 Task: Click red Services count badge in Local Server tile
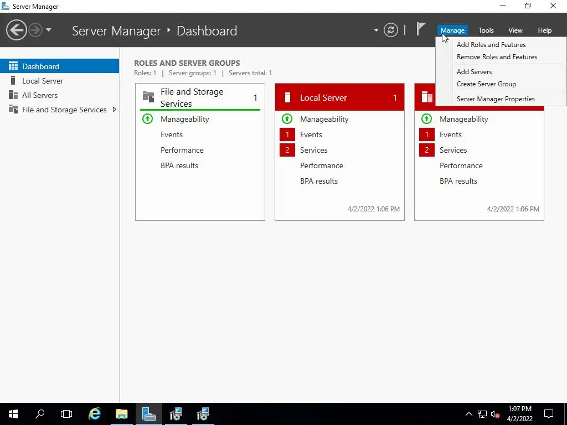[x=287, y=150]
